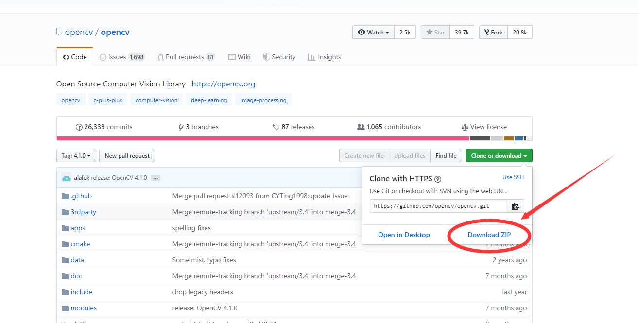Open the doc folder
Viewport: 638px width, 323px height.
(x=76, y=276)
